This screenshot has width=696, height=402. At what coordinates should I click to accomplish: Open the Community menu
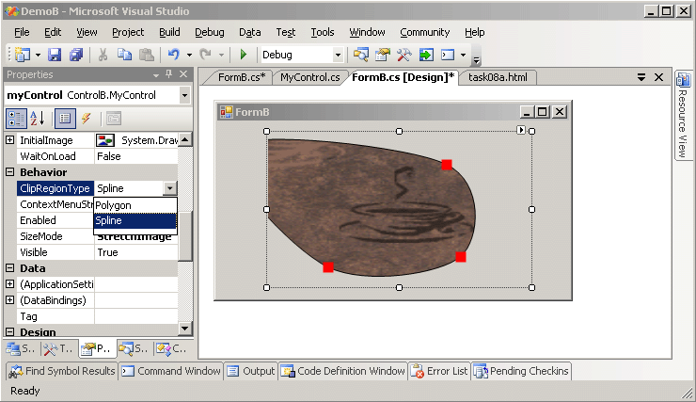click(x=425, y=32)
